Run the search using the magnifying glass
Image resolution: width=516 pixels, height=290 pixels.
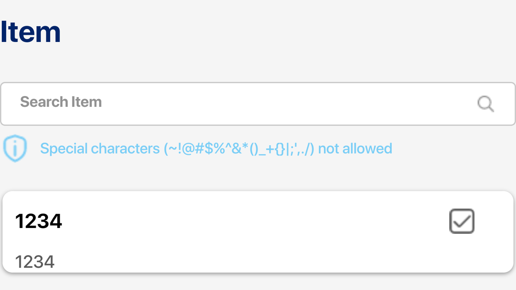[x=486, y=104]
